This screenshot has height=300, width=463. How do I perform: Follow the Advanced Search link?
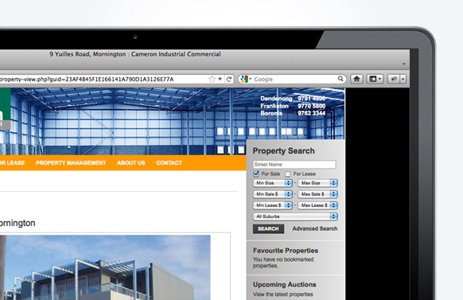tap(315, 228)
